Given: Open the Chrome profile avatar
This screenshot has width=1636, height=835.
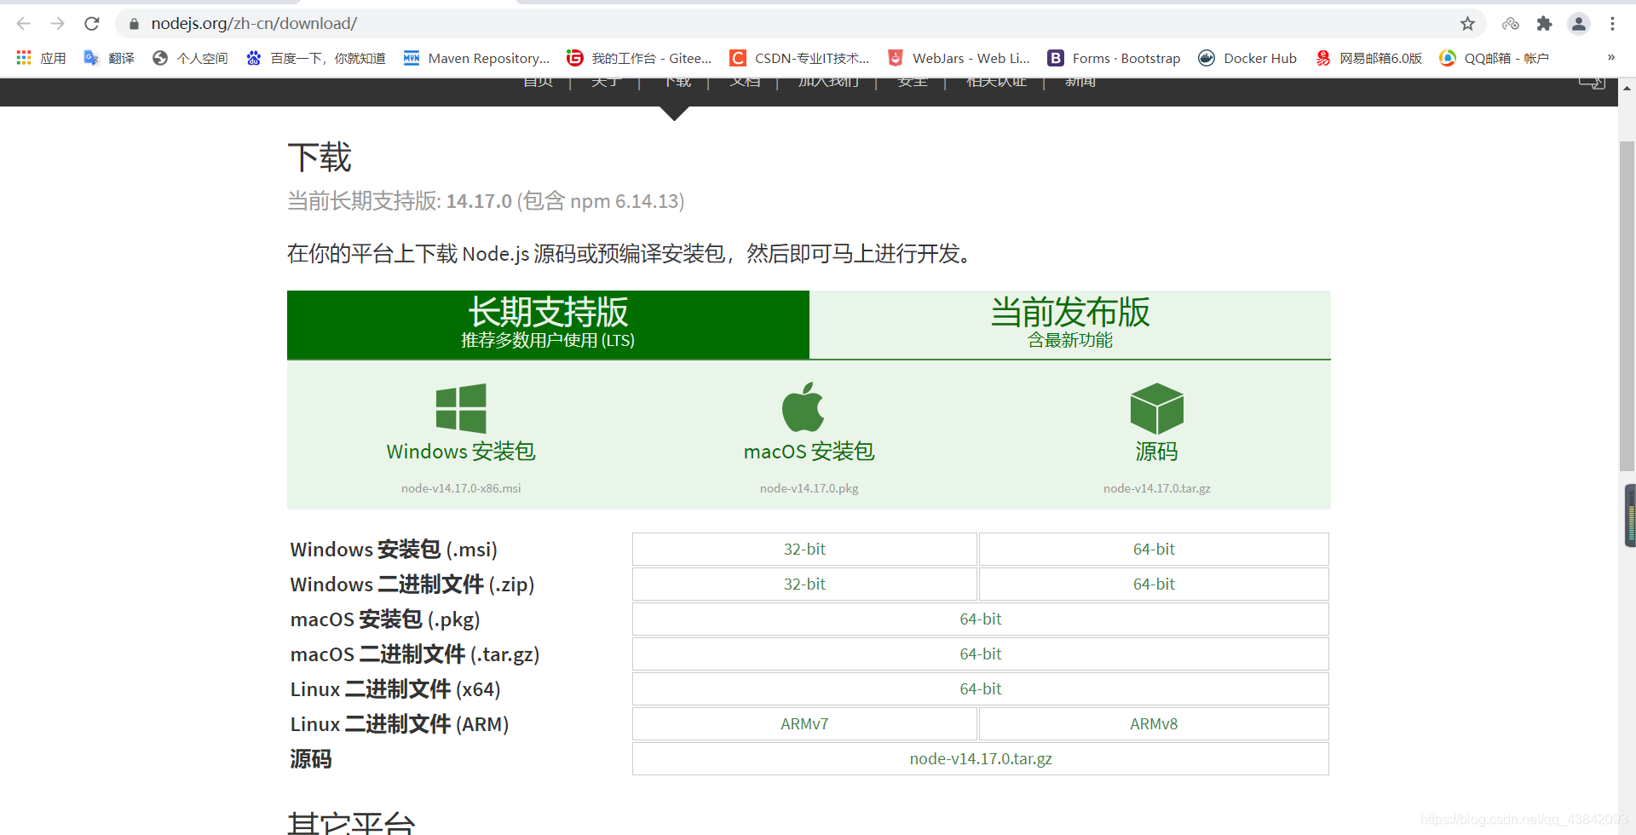Looking at the screenshot, I should click(x=1578, y=24).
